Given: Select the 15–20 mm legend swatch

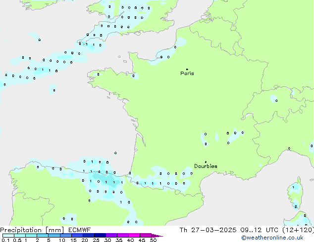Looking at the screenshot, I should 77,236.
